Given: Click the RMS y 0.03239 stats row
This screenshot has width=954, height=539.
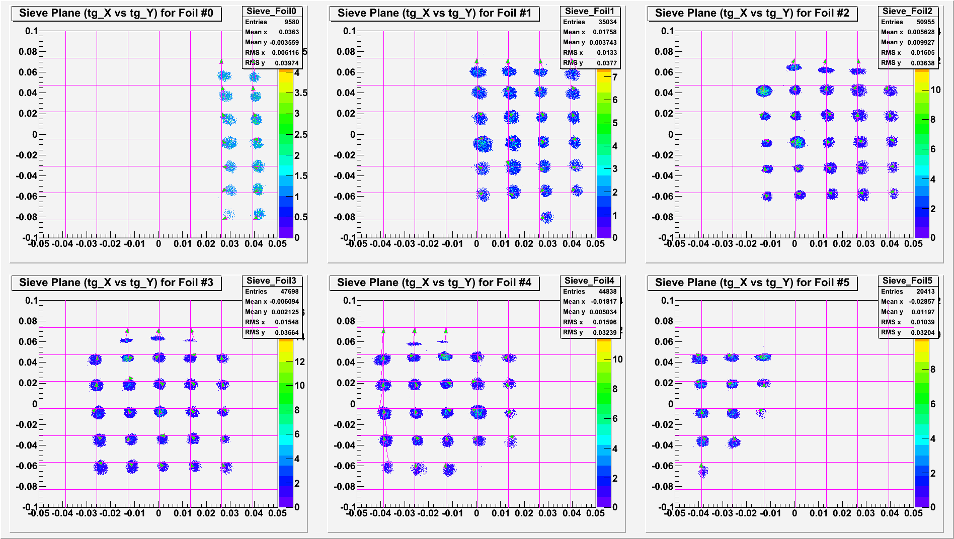Looking at the screenshot, I should [590, 332].
